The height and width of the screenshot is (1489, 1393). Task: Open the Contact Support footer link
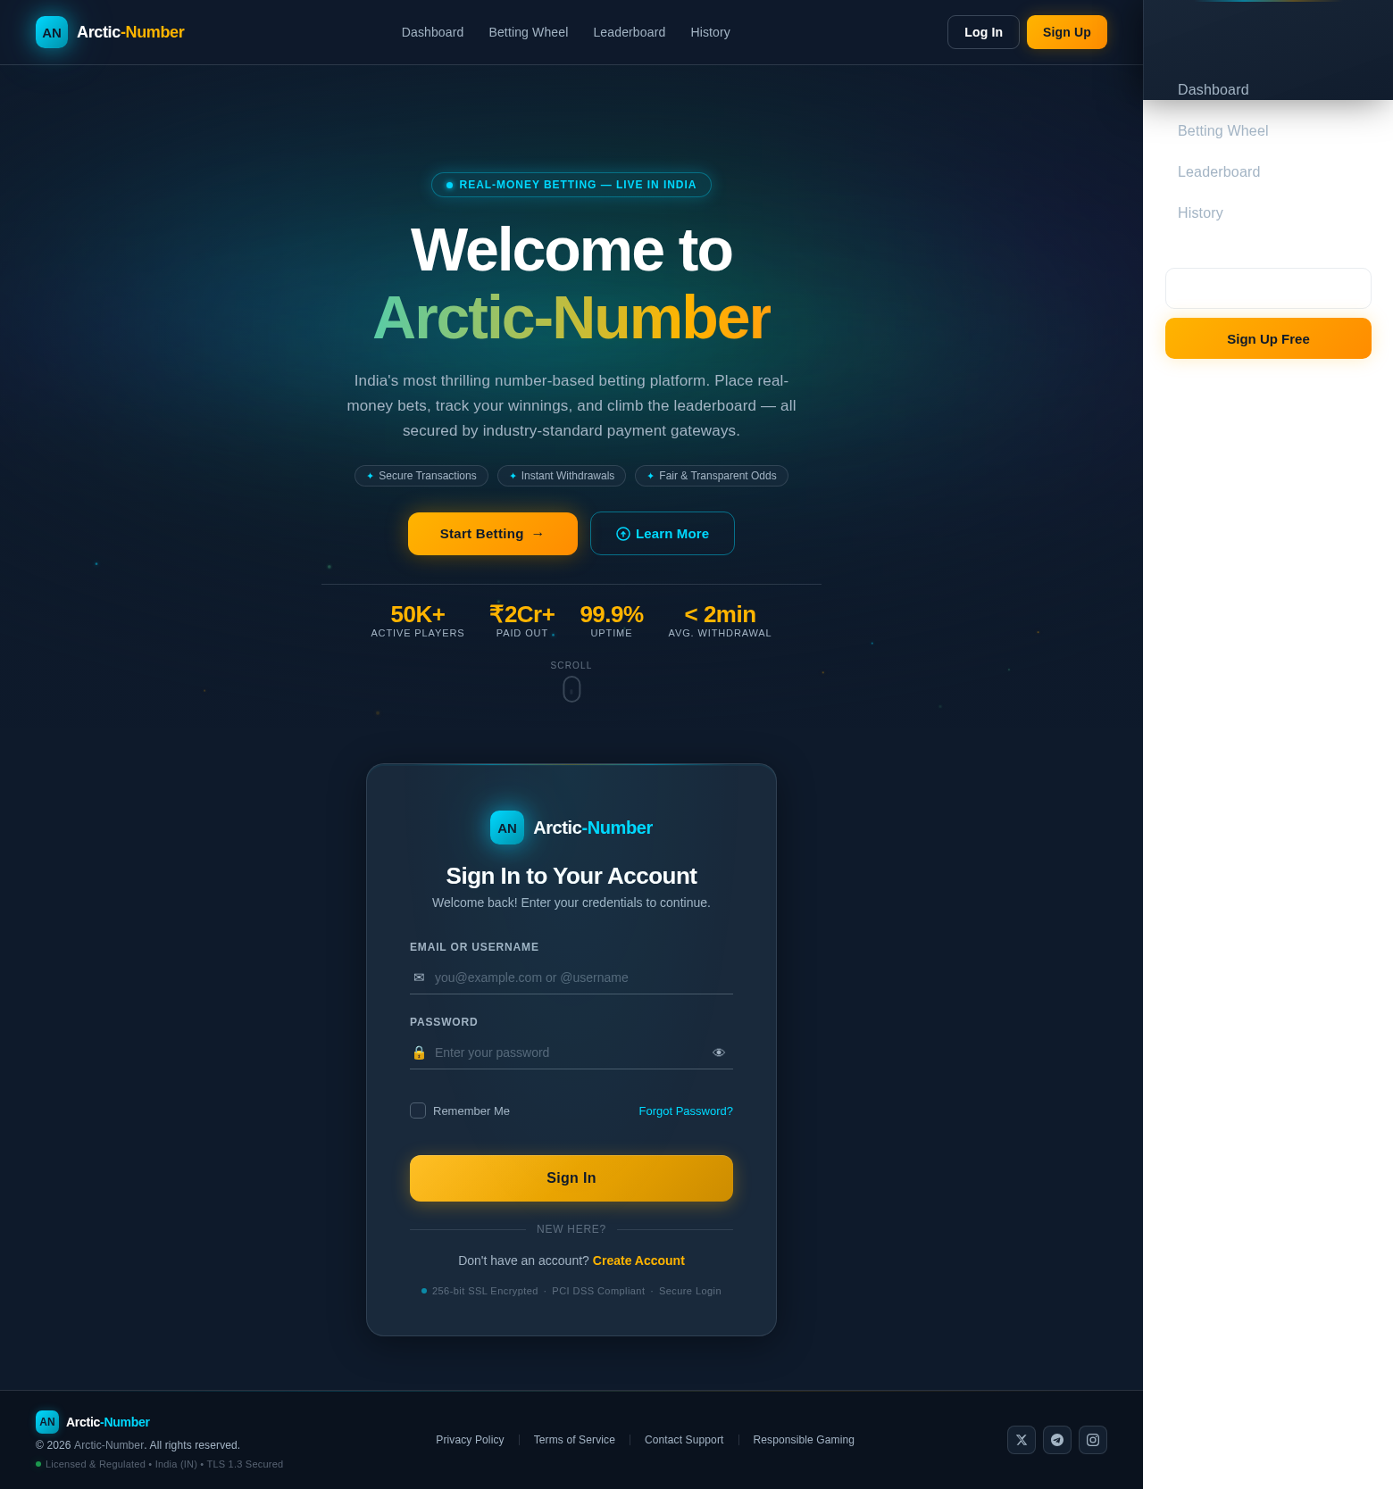tap(684, 1440)
